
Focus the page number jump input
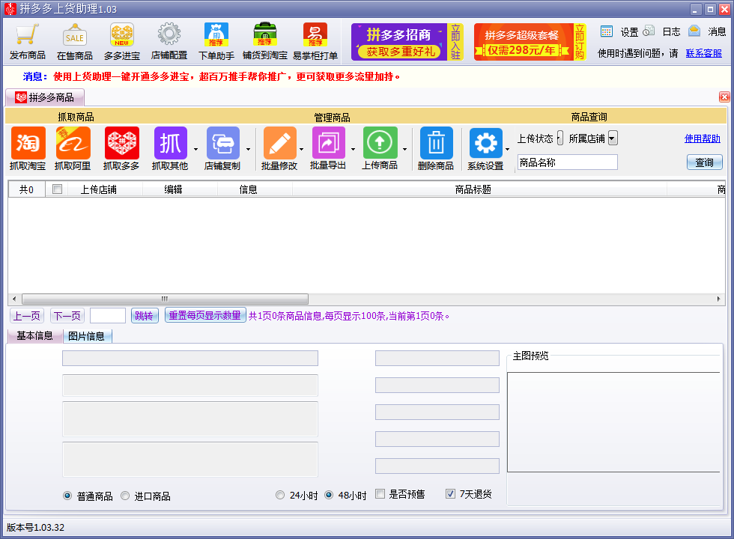click(108, 316)
